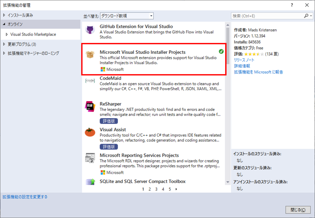Image resolution: width=315 pixels, height=218 pixels.
Task: Click the Visual Assist tomato icon
Action: coord(90,132)
